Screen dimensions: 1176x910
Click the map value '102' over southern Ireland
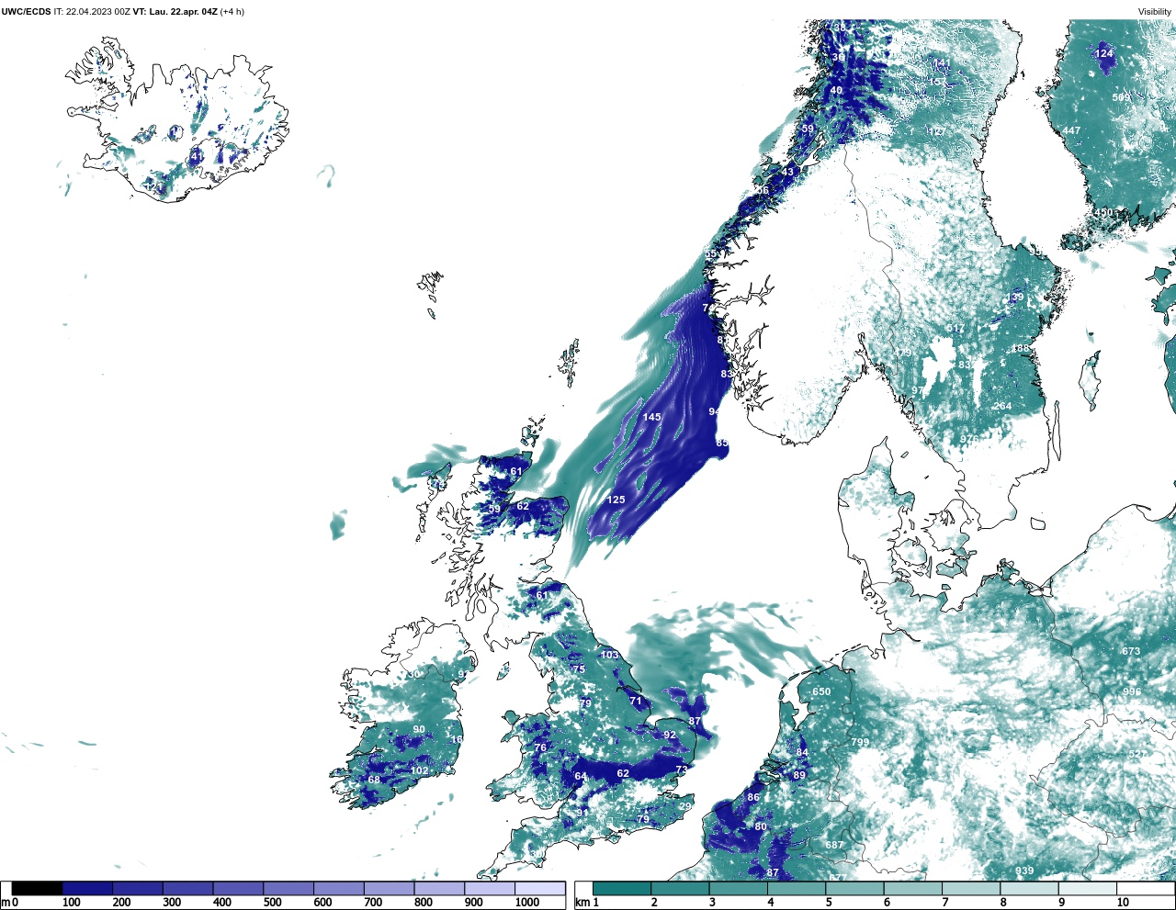[x=419, y=770]
